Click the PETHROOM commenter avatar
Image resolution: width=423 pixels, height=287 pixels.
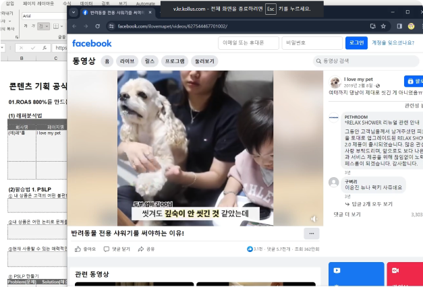[334, 117]
